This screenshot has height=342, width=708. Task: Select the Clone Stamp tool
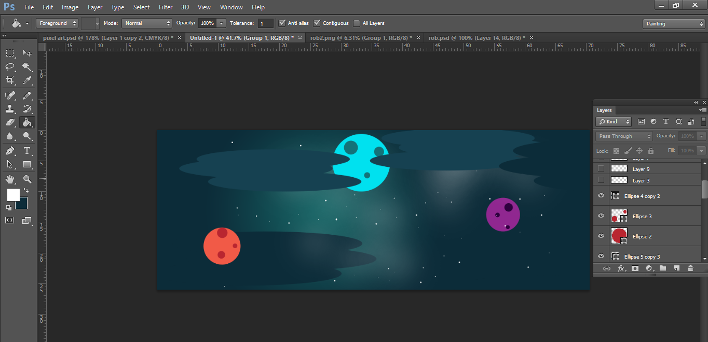point(10,109)
